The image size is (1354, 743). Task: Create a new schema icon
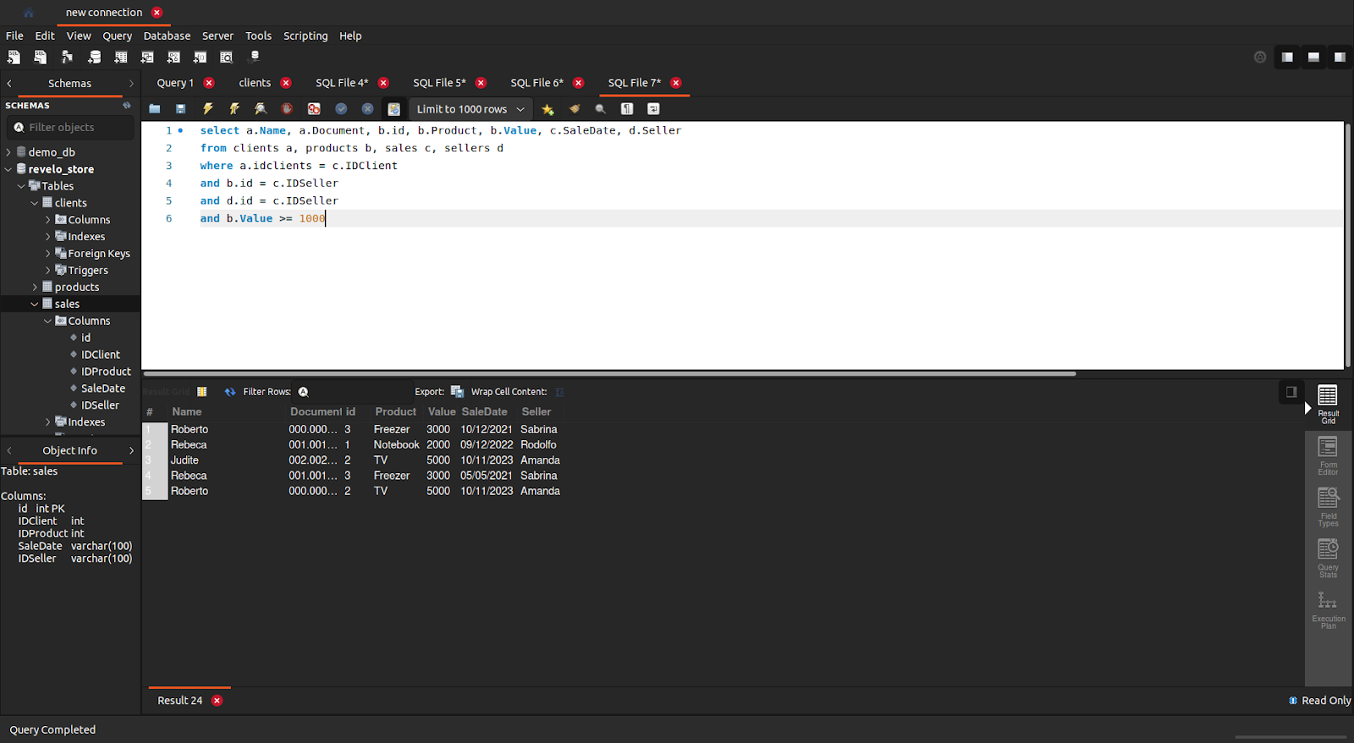tap(94, 57)
